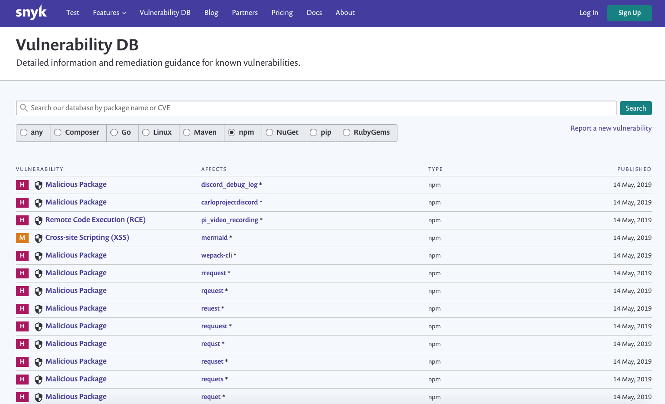Click the shield icon in the requst row
Screen dimensions: 665x404
coord(39,344)
